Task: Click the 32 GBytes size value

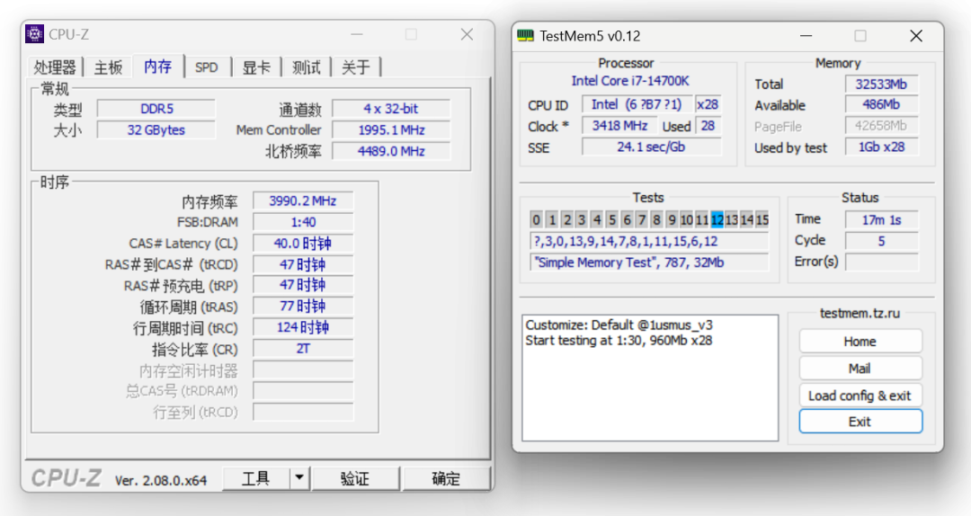Action: pos(156,130)
